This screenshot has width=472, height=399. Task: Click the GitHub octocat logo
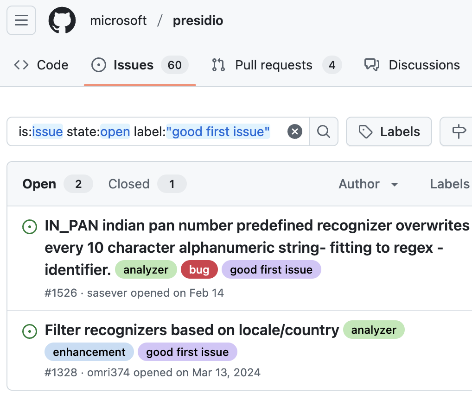62,20
